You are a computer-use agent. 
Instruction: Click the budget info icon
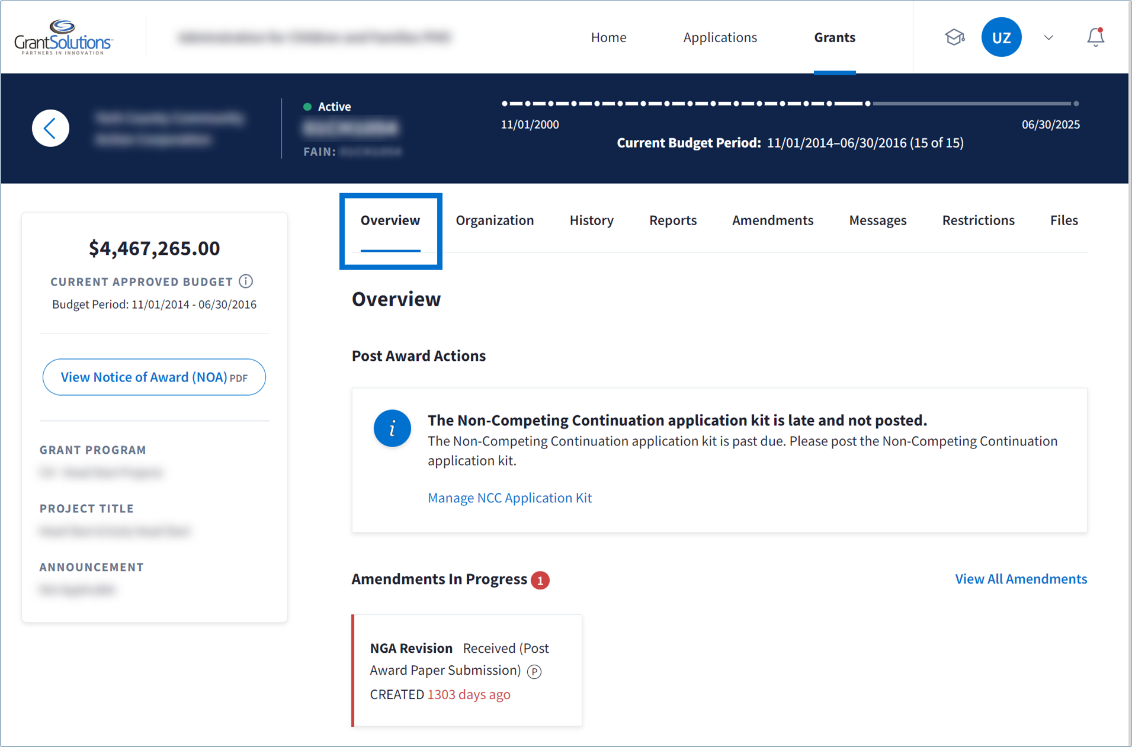[x=246, y=281]
